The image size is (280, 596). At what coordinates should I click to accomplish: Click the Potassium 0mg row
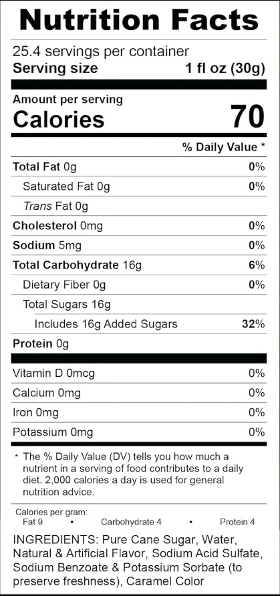(139, 432)
